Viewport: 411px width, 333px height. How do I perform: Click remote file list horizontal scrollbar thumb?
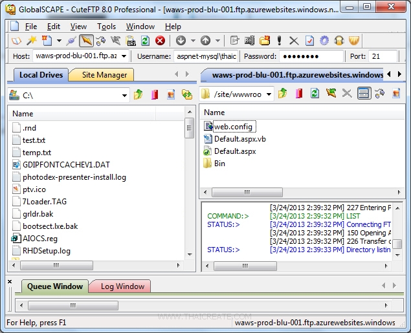(247, 193)
